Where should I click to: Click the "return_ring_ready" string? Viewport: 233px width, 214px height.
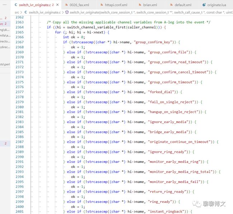(168, 191)
